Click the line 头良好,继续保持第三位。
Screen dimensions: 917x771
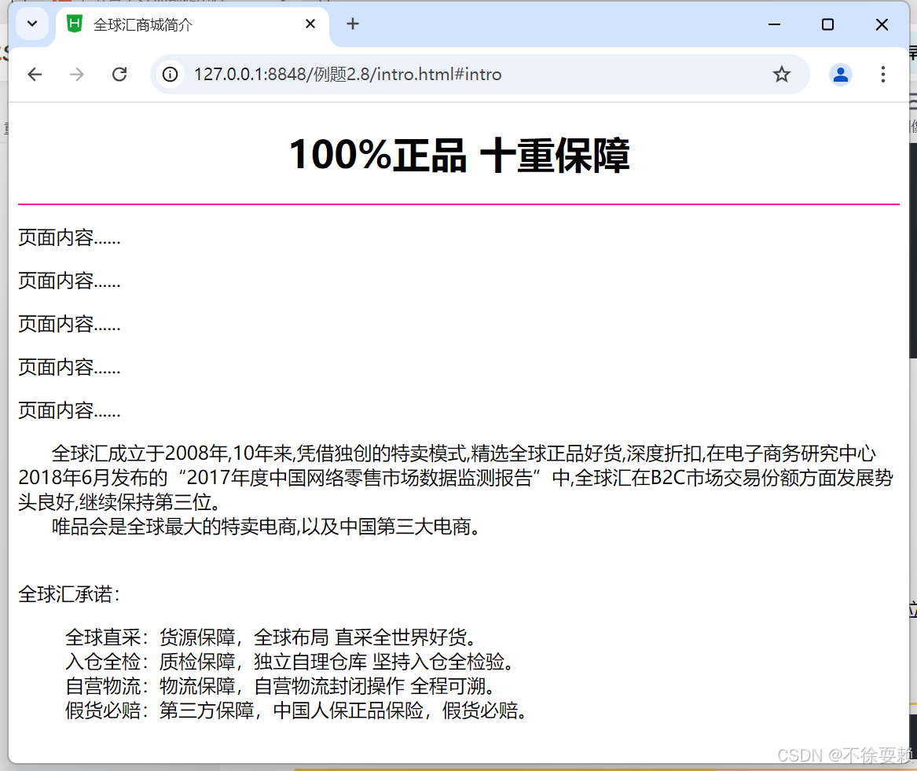[120, 502]
